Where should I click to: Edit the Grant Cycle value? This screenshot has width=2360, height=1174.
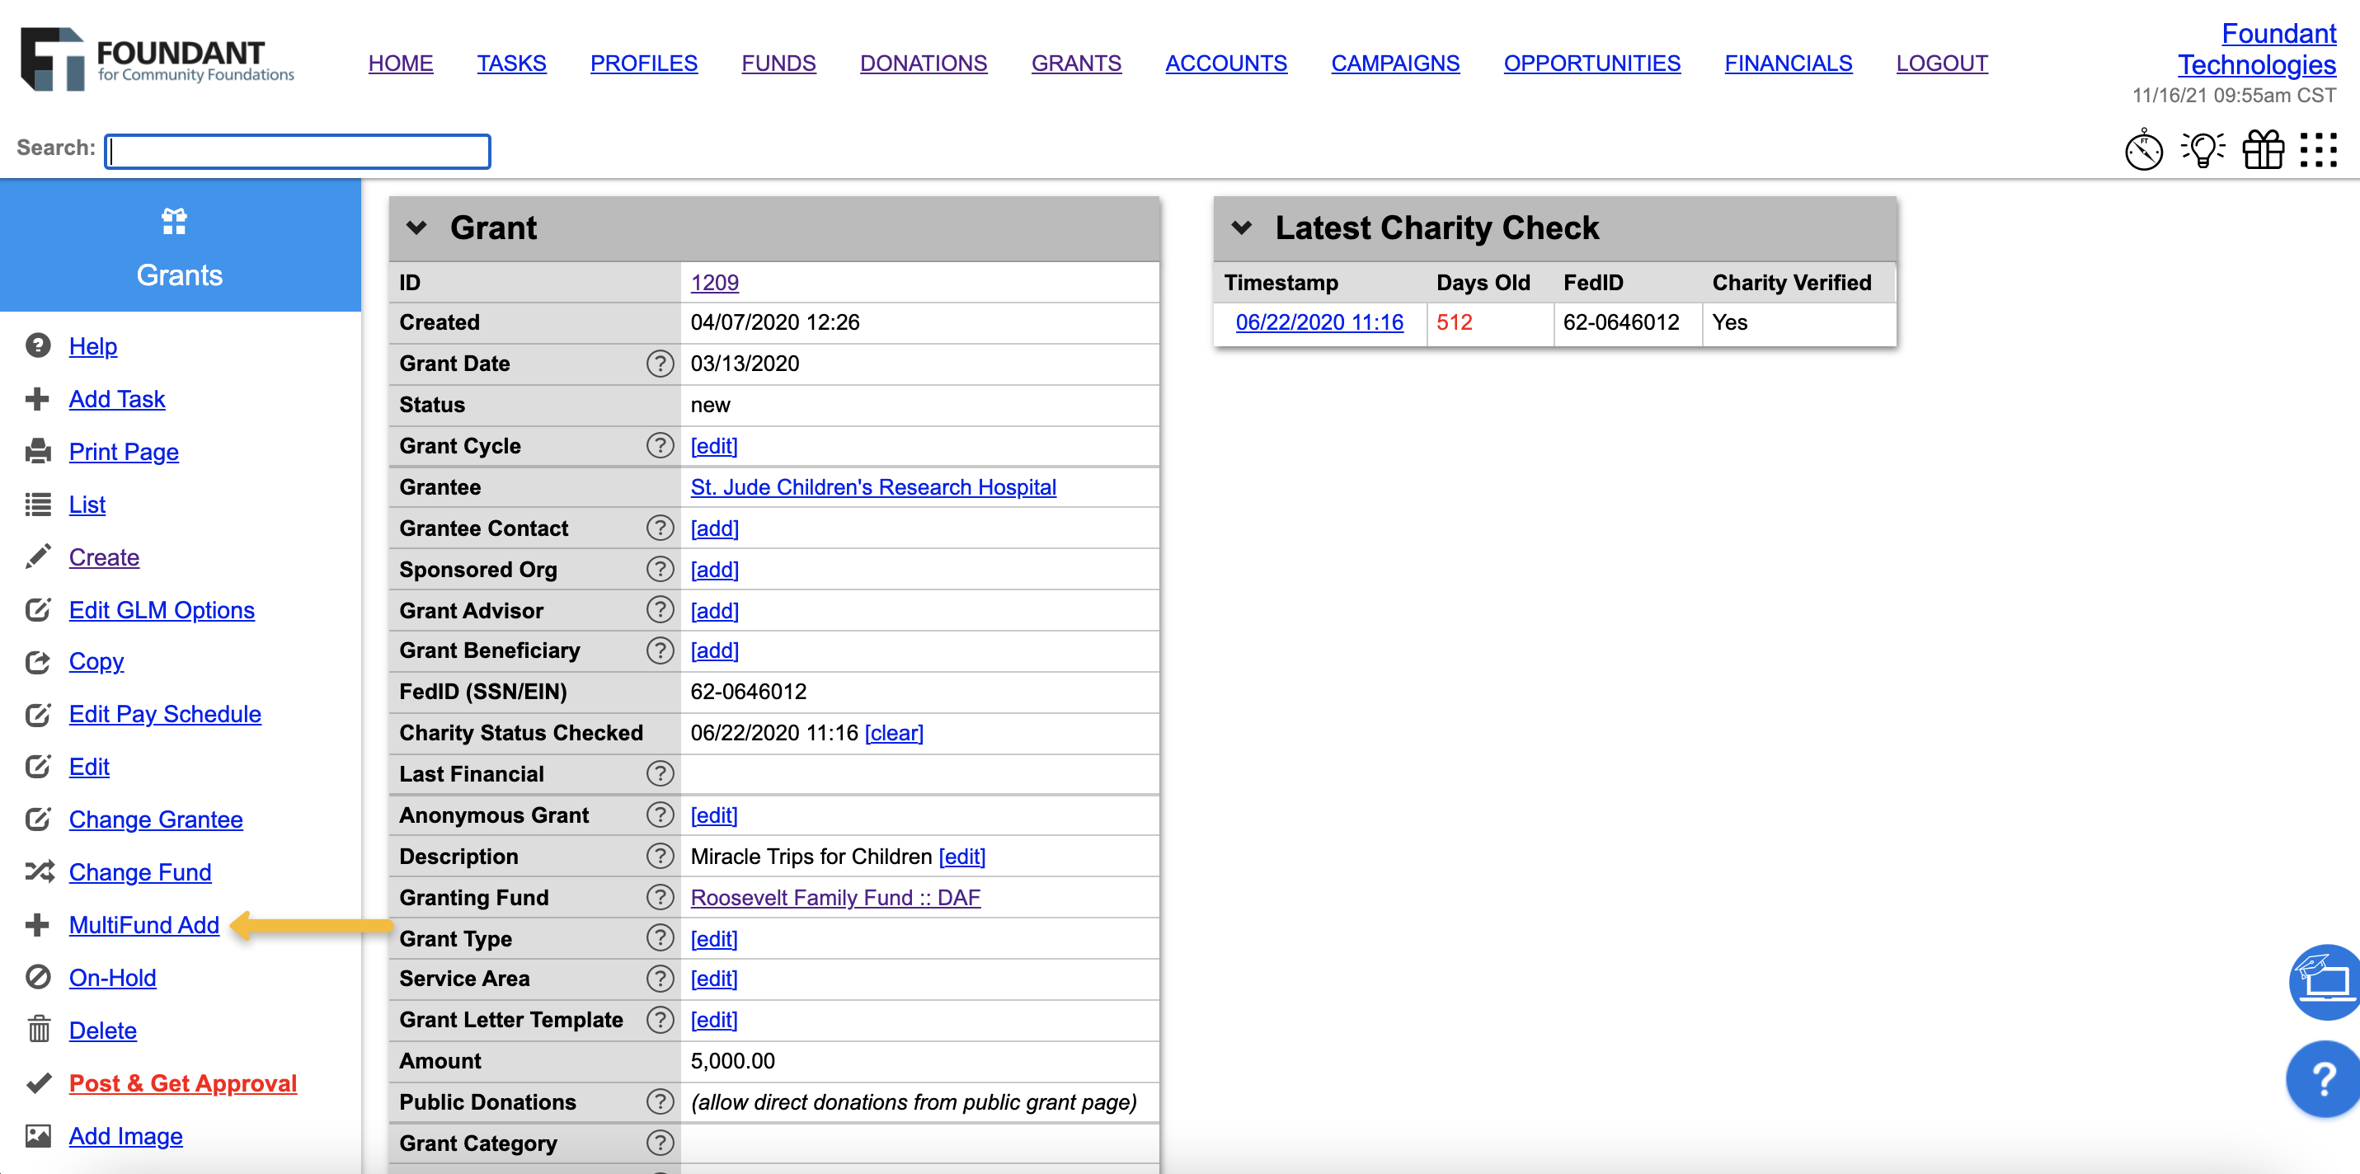pos(712,446)
